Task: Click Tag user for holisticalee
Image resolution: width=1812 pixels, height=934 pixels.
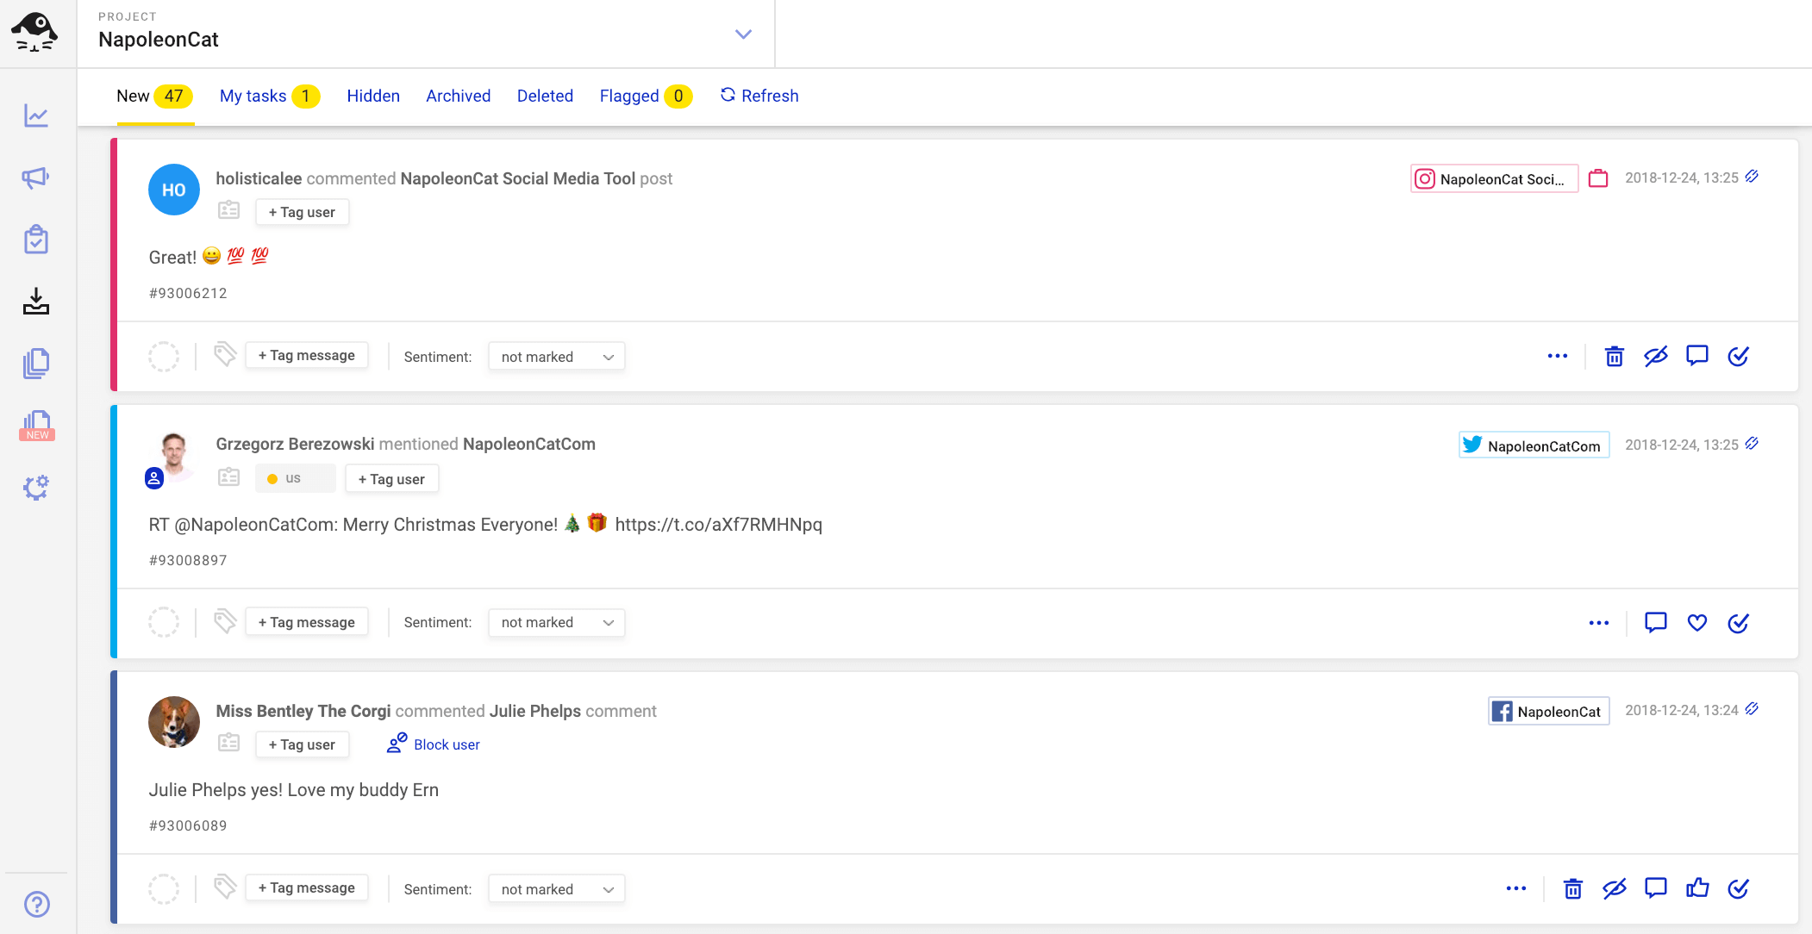Action: (x=302, y=212)
